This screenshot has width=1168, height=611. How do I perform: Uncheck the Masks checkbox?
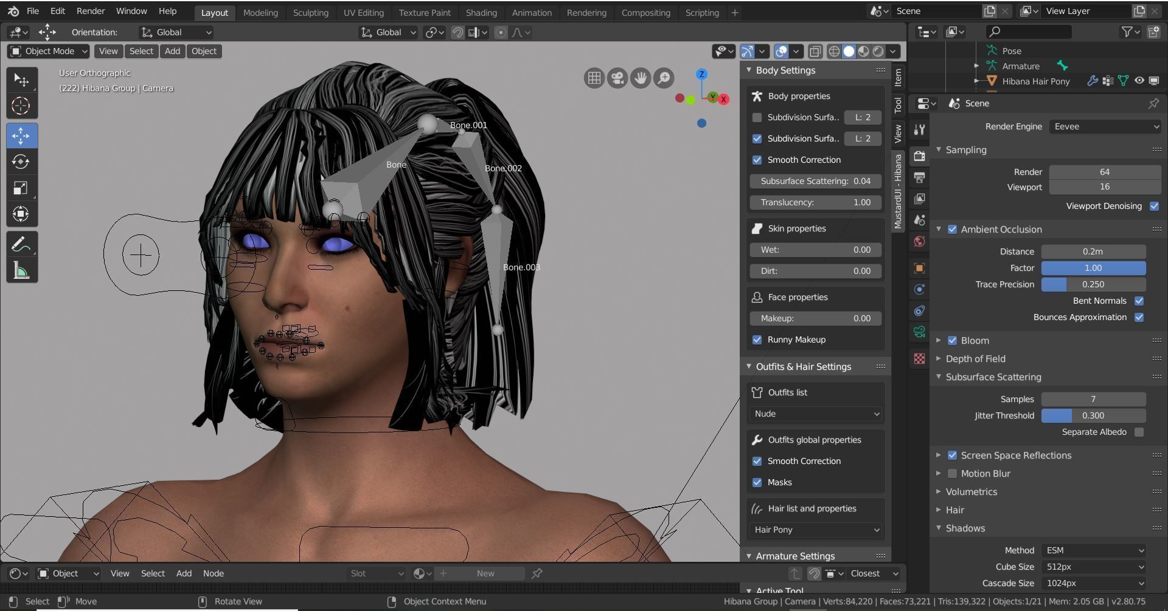click(757, 482)
